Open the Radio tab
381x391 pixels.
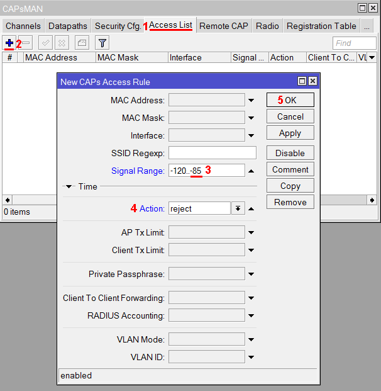click(x=267, y=26)
